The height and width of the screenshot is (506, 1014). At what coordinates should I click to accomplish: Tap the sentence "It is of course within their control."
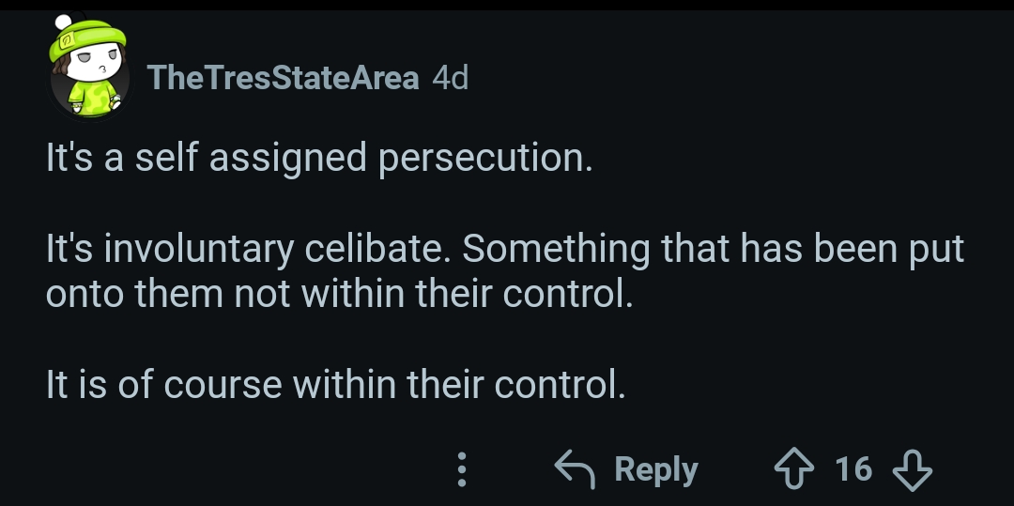[335, 385]
